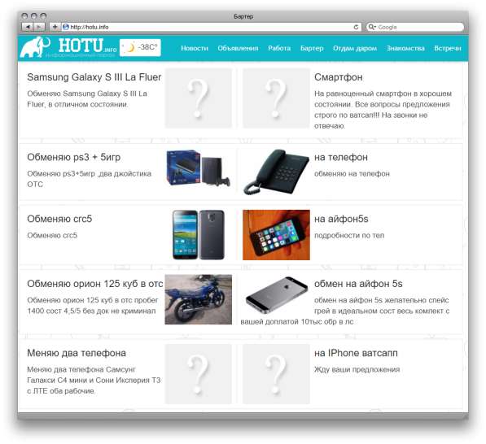The width and height of the screenshot is (486, 444).
Task: Select Отдам даром in navigation
Action: [355, 48]
